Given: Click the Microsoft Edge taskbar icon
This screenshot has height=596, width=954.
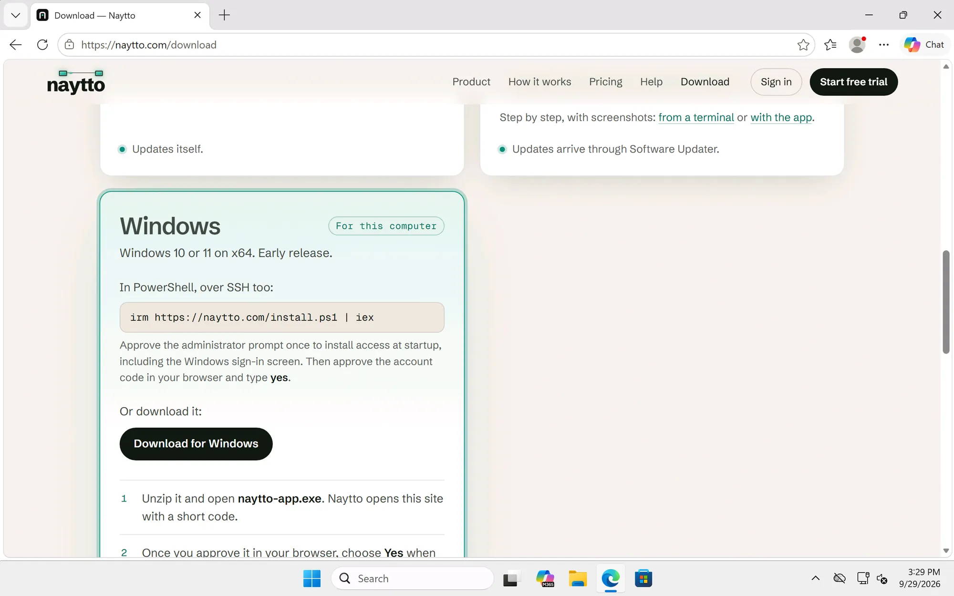Looking at the screenshot, I should 611,579.
